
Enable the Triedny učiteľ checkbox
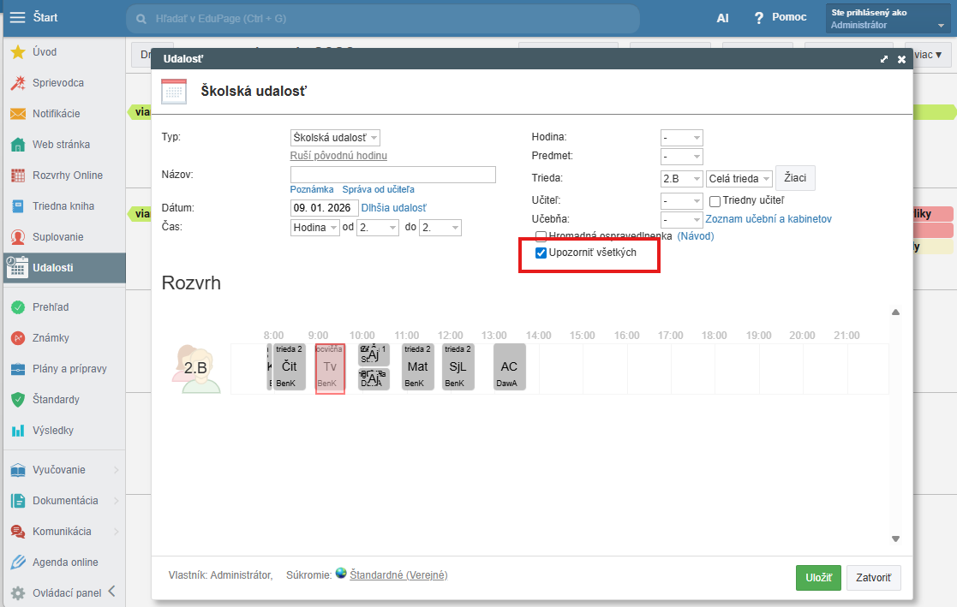(715, 201)
